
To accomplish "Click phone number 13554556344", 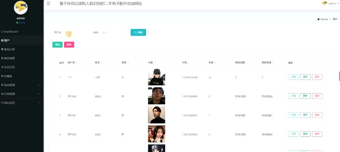I will tap(190, 77).
